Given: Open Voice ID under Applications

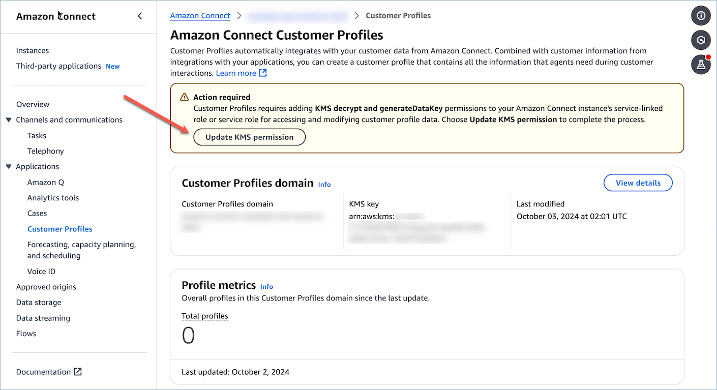Looking at the screenshot, I should (41, 271).
